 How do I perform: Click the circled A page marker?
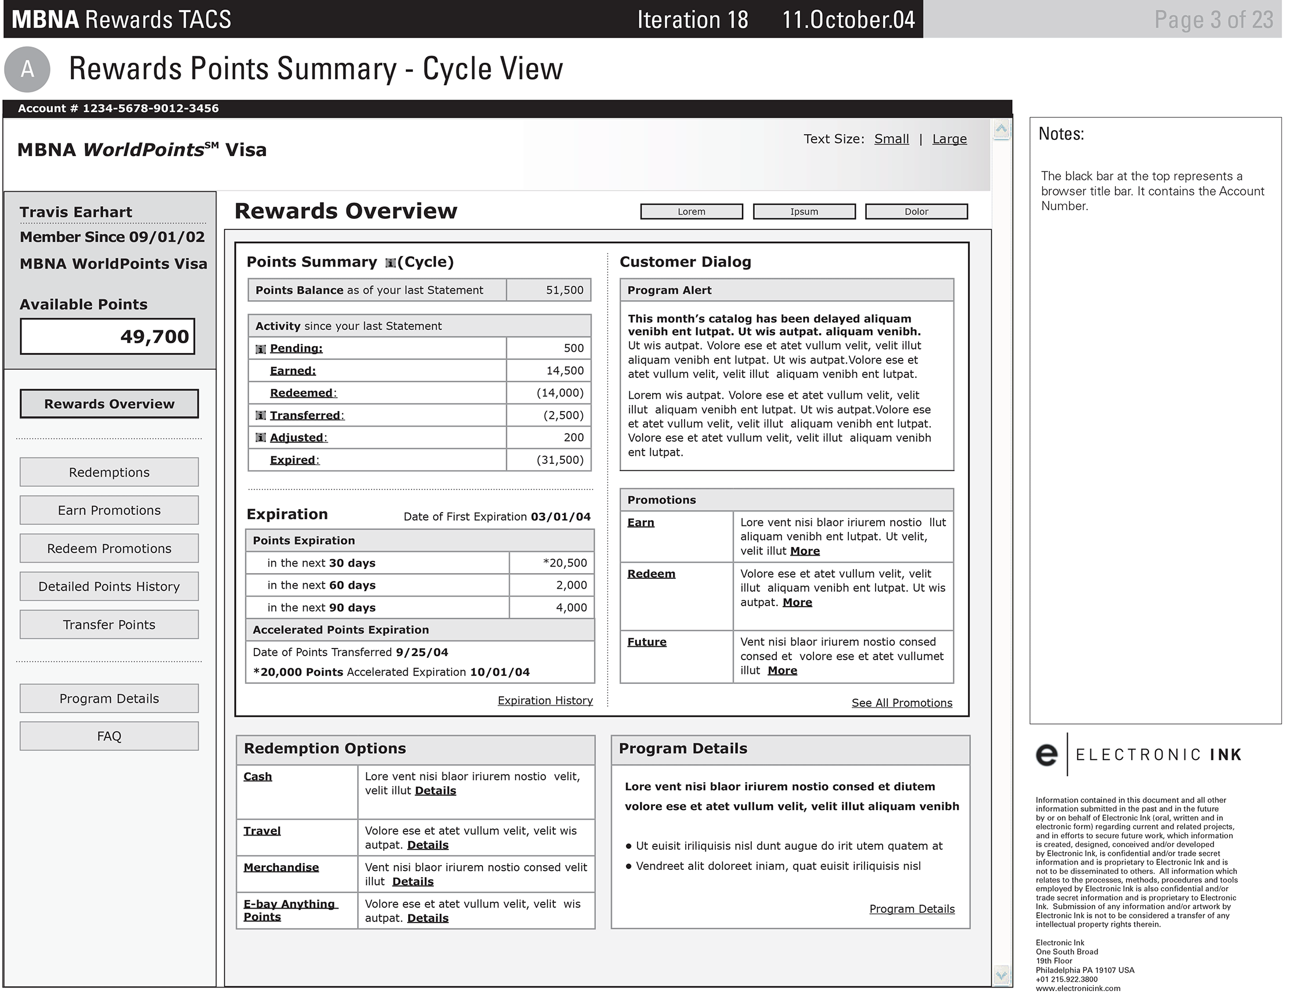pyautogui.click(x=27, y=69)
